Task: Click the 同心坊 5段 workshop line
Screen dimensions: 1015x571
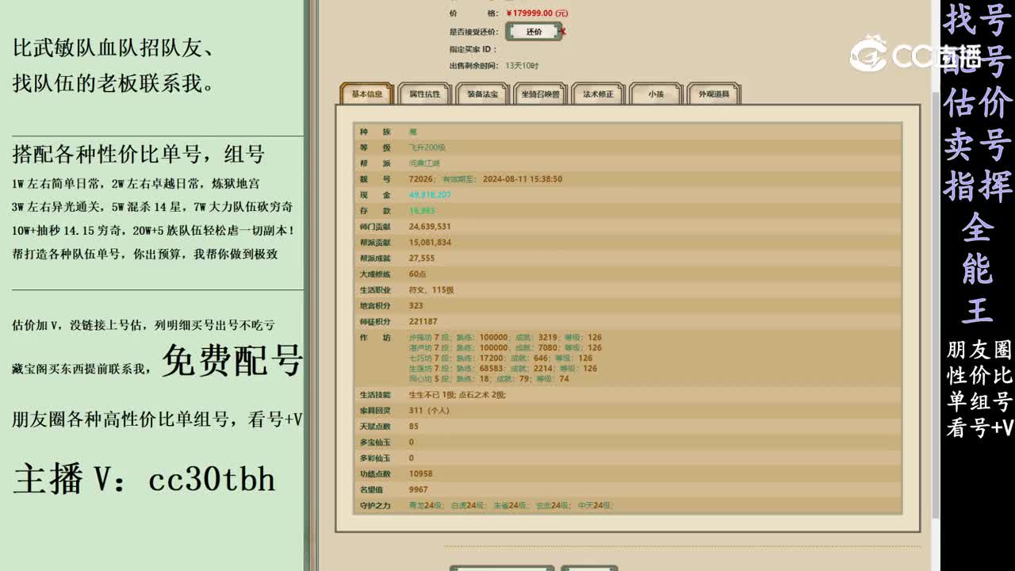Action: [488, 379]
